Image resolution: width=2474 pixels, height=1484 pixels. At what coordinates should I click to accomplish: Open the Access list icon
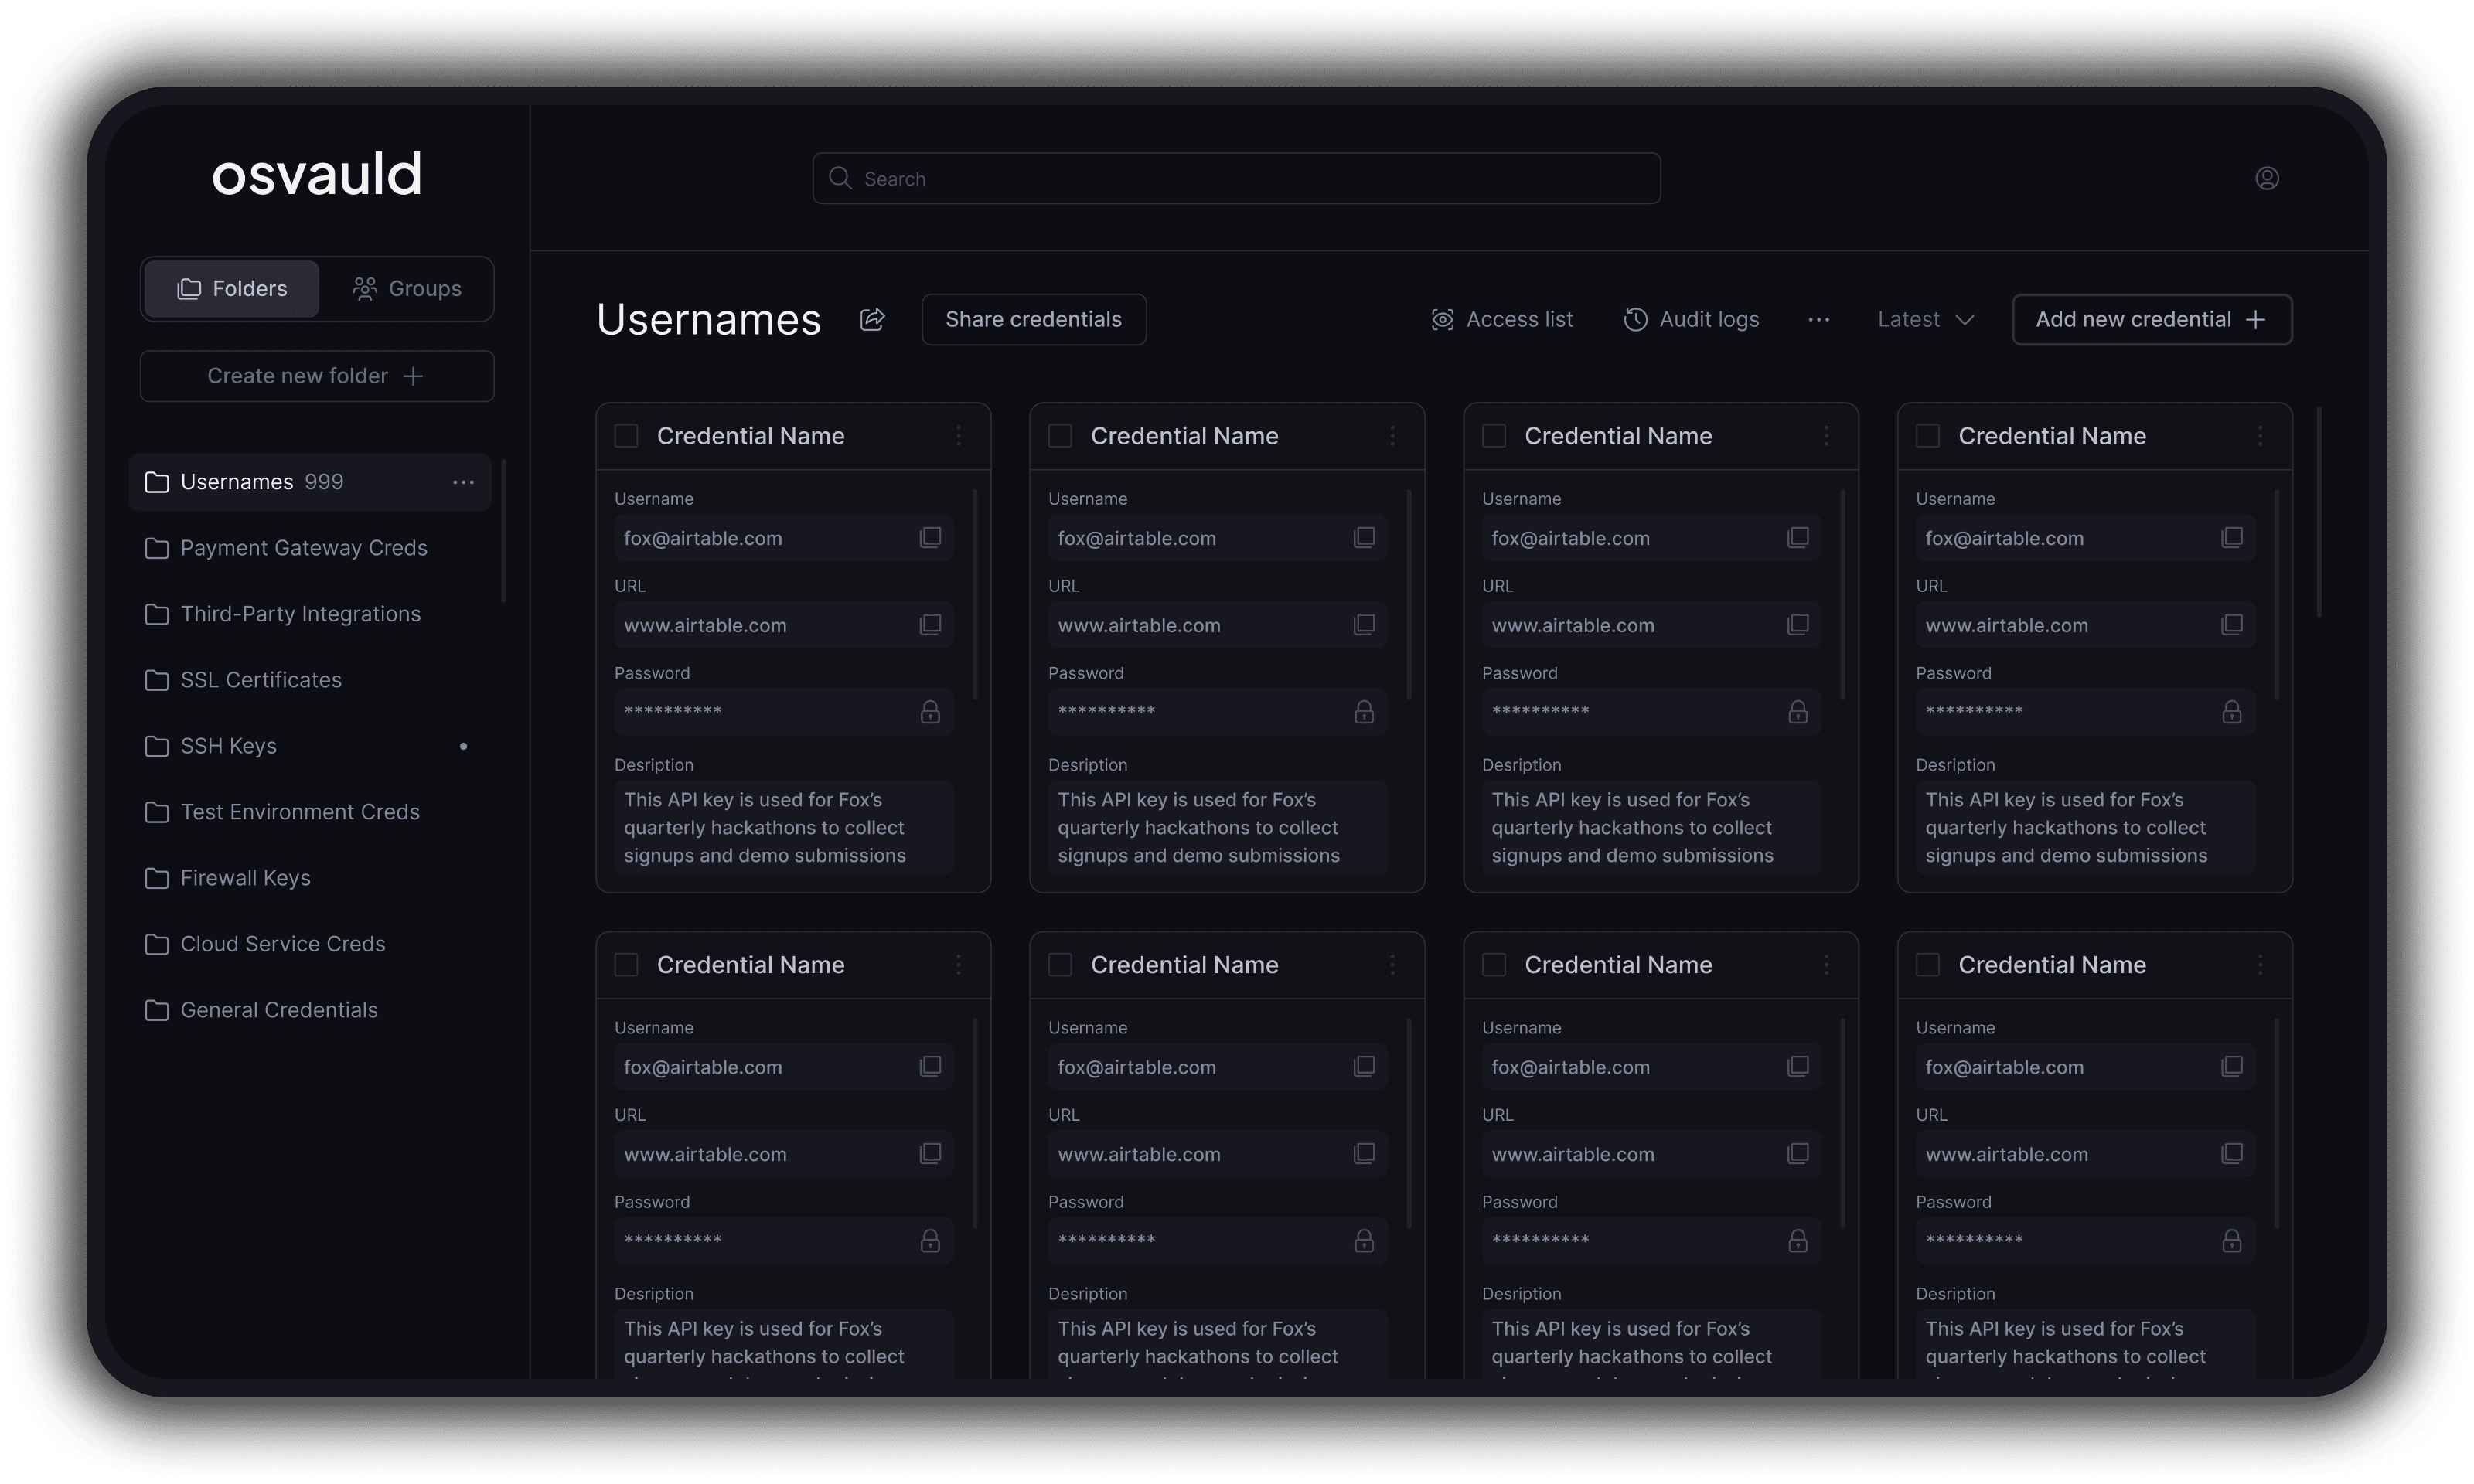(1443, 318)
